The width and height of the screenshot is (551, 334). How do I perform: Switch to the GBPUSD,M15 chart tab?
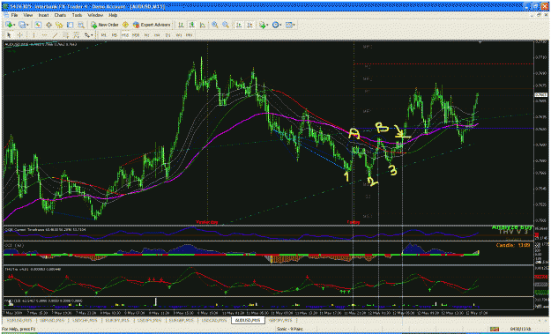coord(52,320)
